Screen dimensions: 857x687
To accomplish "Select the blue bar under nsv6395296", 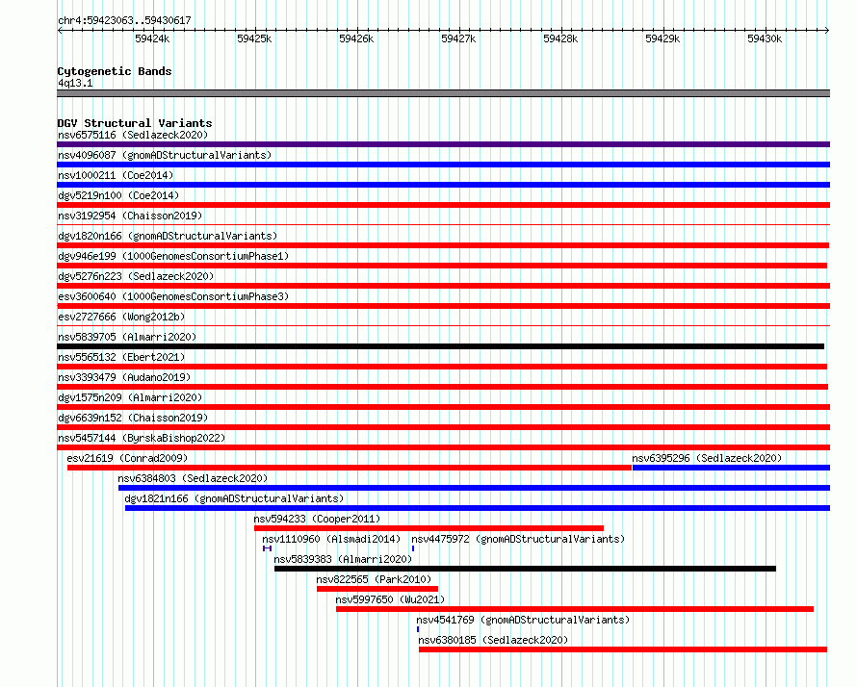I will tap(731, 468).
